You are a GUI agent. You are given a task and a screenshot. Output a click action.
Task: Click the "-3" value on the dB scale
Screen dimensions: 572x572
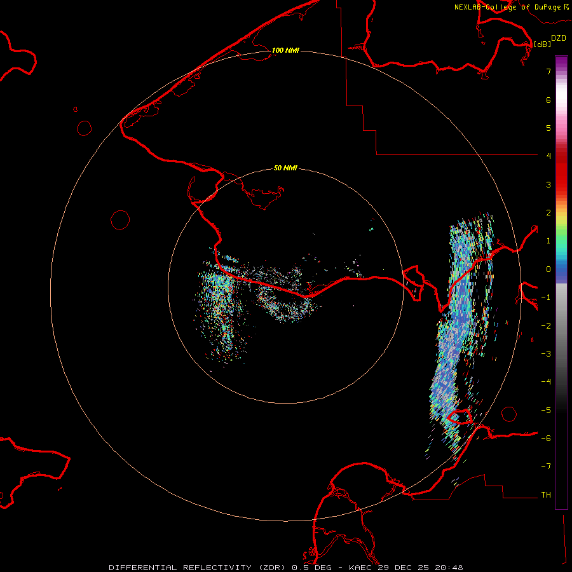546,354
